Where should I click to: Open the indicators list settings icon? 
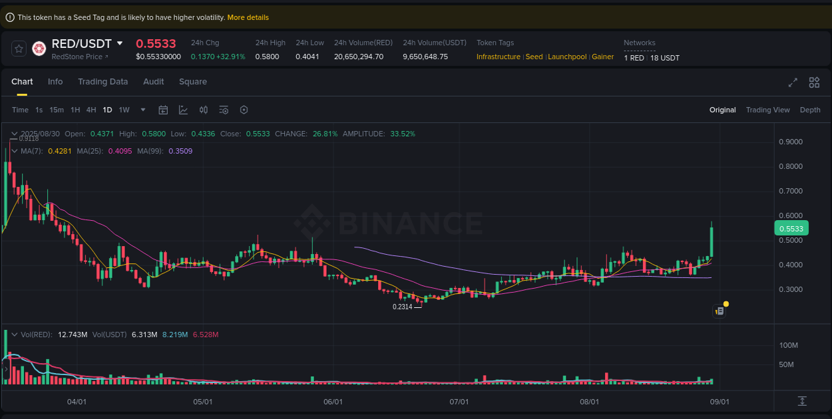click(224, 110)
